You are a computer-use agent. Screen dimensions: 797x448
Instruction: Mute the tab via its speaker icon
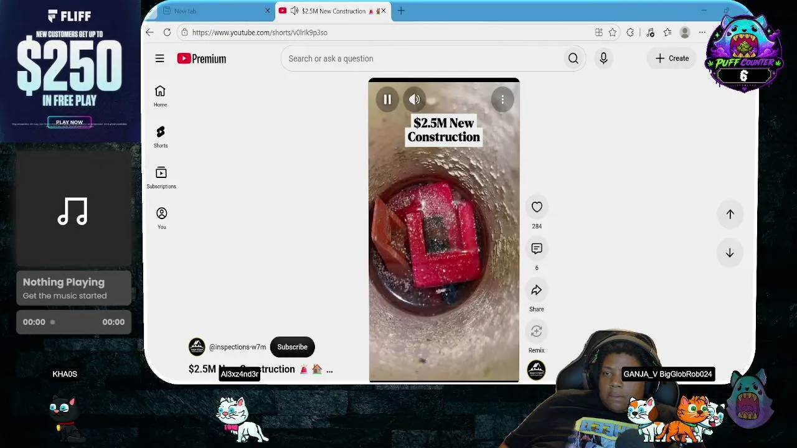(x=294, y=11)
